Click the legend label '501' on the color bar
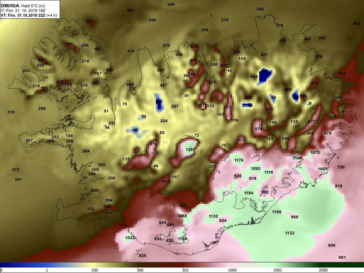Viewport: 364px width, 273px height. click(x=186, y=270)
